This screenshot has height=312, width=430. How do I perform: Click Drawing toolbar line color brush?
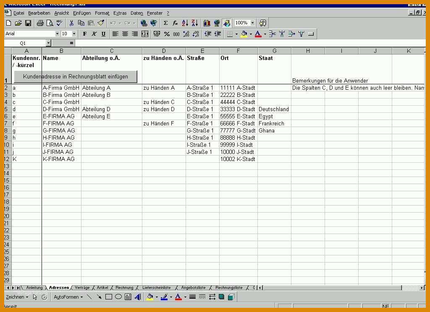click(x=164, y=296)
